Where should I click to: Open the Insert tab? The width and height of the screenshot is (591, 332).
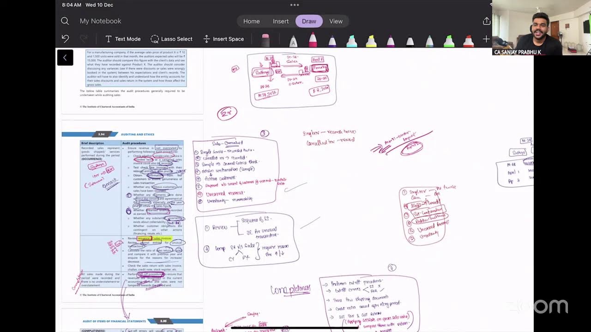(x=281, y=21)
